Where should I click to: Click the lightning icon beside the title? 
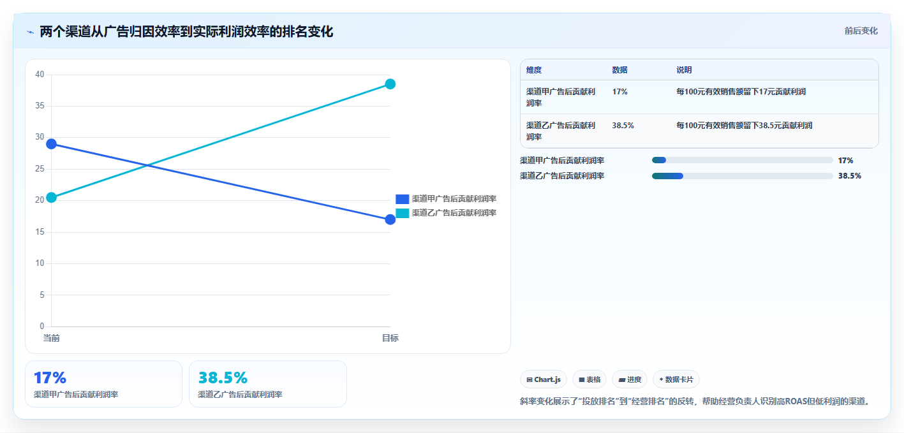click(x=30, y=32)
